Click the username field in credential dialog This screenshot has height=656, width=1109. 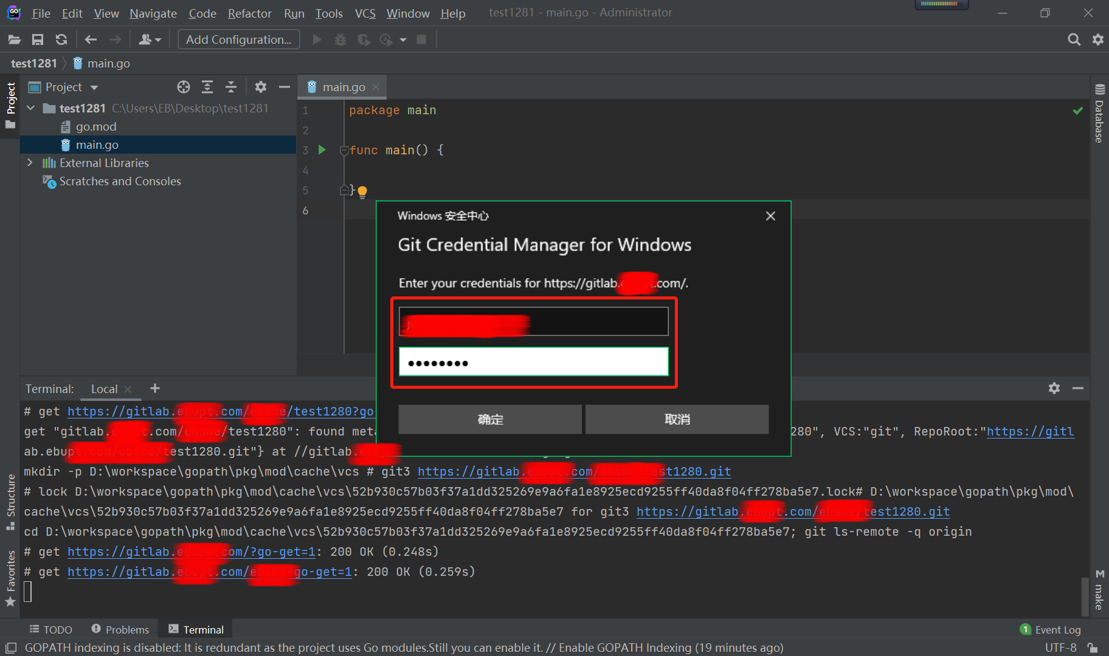pos(533,321)
